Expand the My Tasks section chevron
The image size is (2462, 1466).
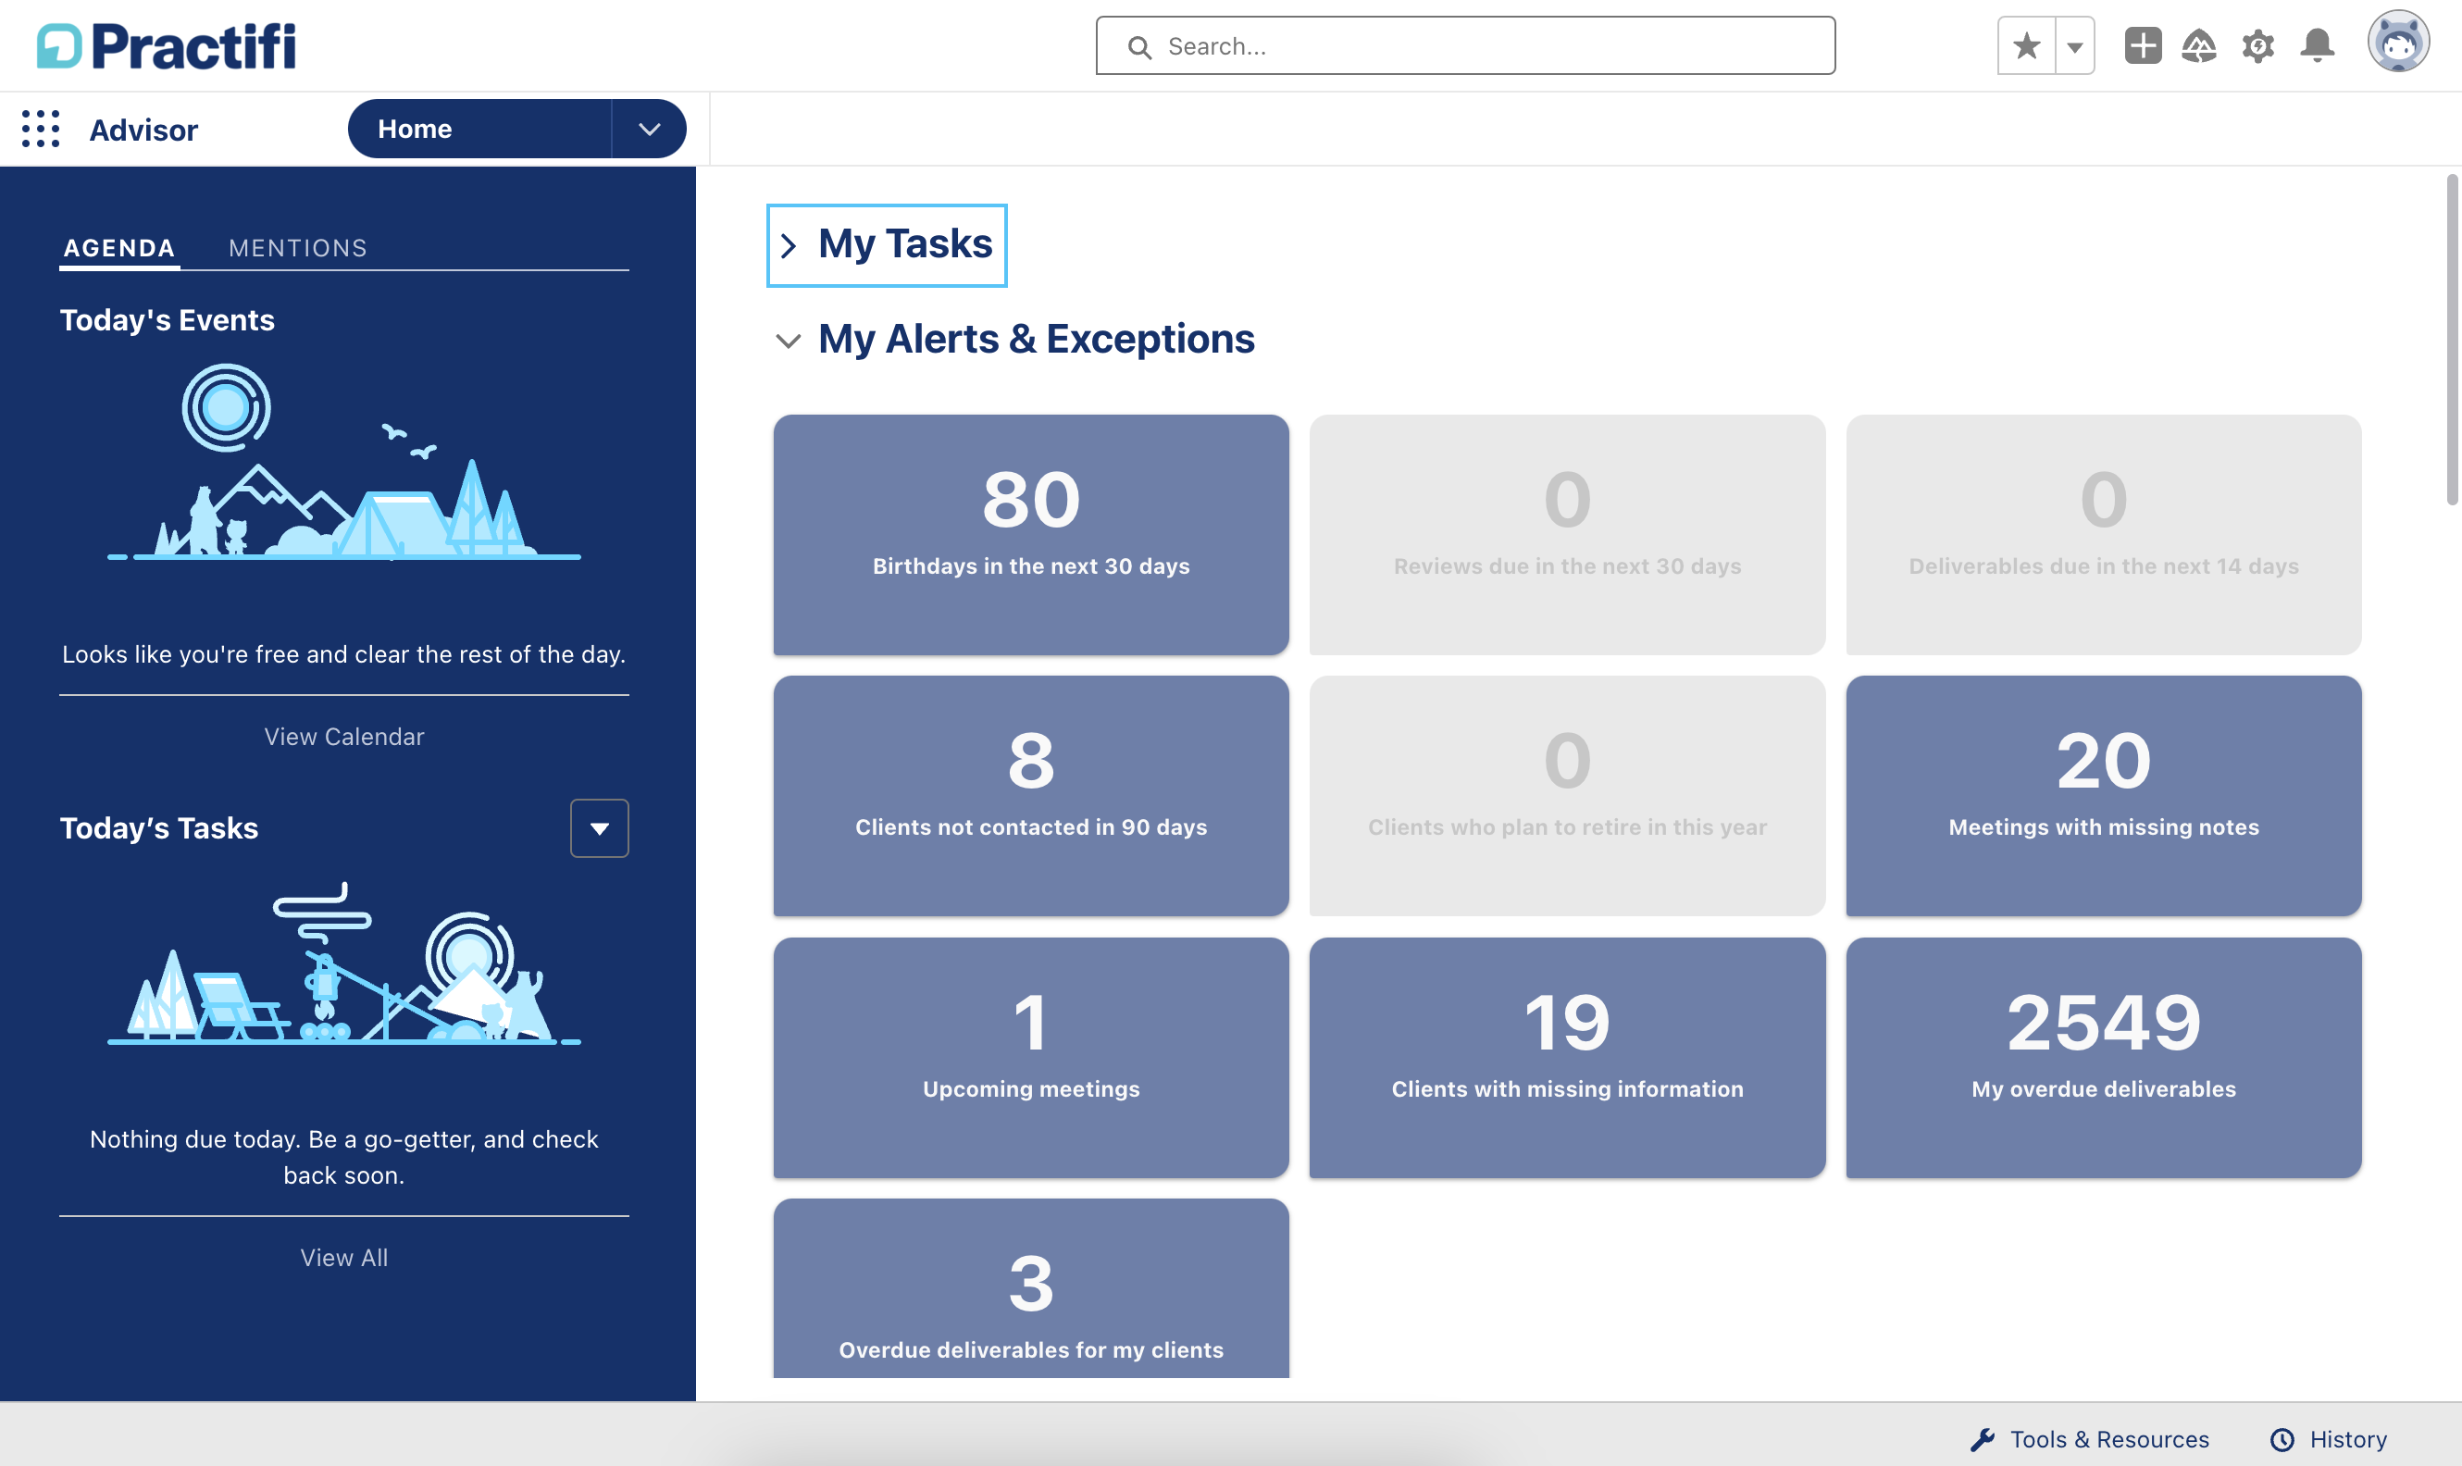789,244
